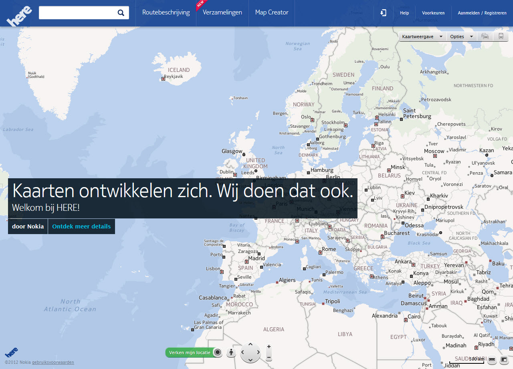Click the Map Creator menu item
Screen dimensions: 513x369
[272, 12]
